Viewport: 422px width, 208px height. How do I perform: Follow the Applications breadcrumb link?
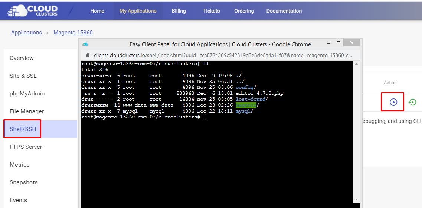26,33
